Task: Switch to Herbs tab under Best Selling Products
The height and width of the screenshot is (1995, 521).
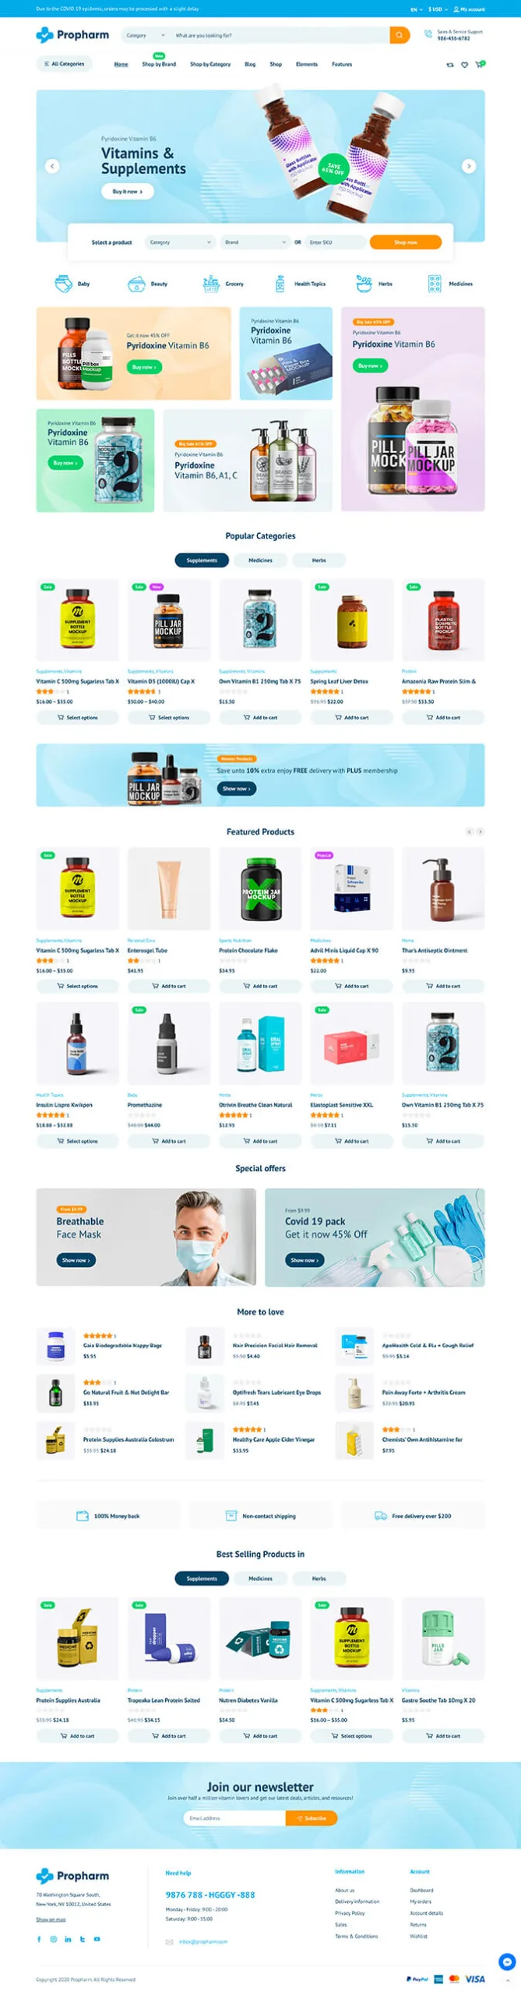Action: tap(319, 1578)
